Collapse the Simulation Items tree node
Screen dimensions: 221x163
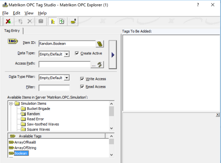click(11, 103)
